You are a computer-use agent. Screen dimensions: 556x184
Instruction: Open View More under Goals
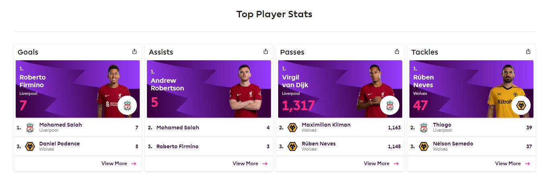[x=119, y=164]
